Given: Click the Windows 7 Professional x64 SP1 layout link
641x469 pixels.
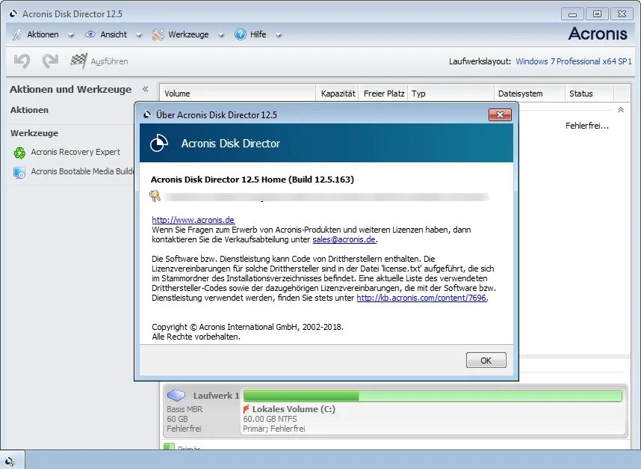Looking at the screenshot, I should 574,61.
